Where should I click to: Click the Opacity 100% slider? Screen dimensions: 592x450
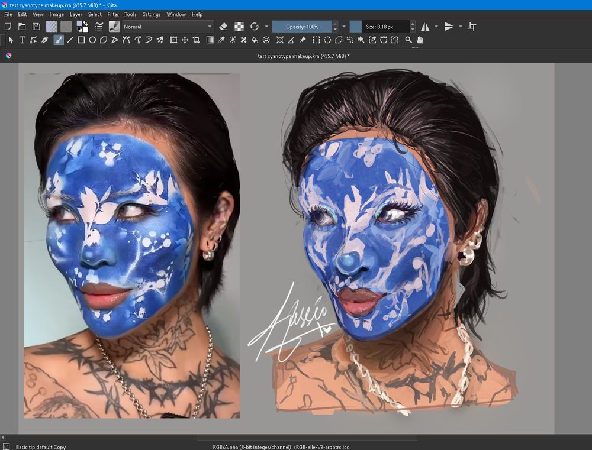click(x=302, y=27)
